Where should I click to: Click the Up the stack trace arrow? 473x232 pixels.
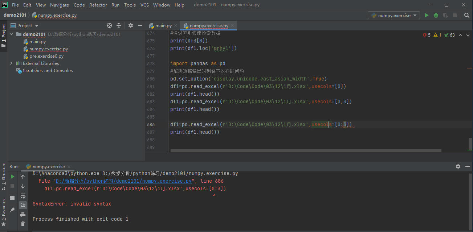point(23,177)
